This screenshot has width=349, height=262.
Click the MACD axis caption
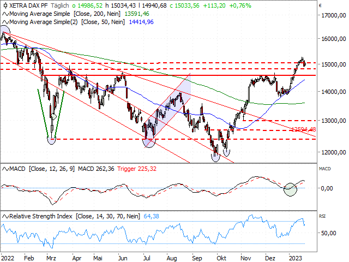(x=325, y=169)
